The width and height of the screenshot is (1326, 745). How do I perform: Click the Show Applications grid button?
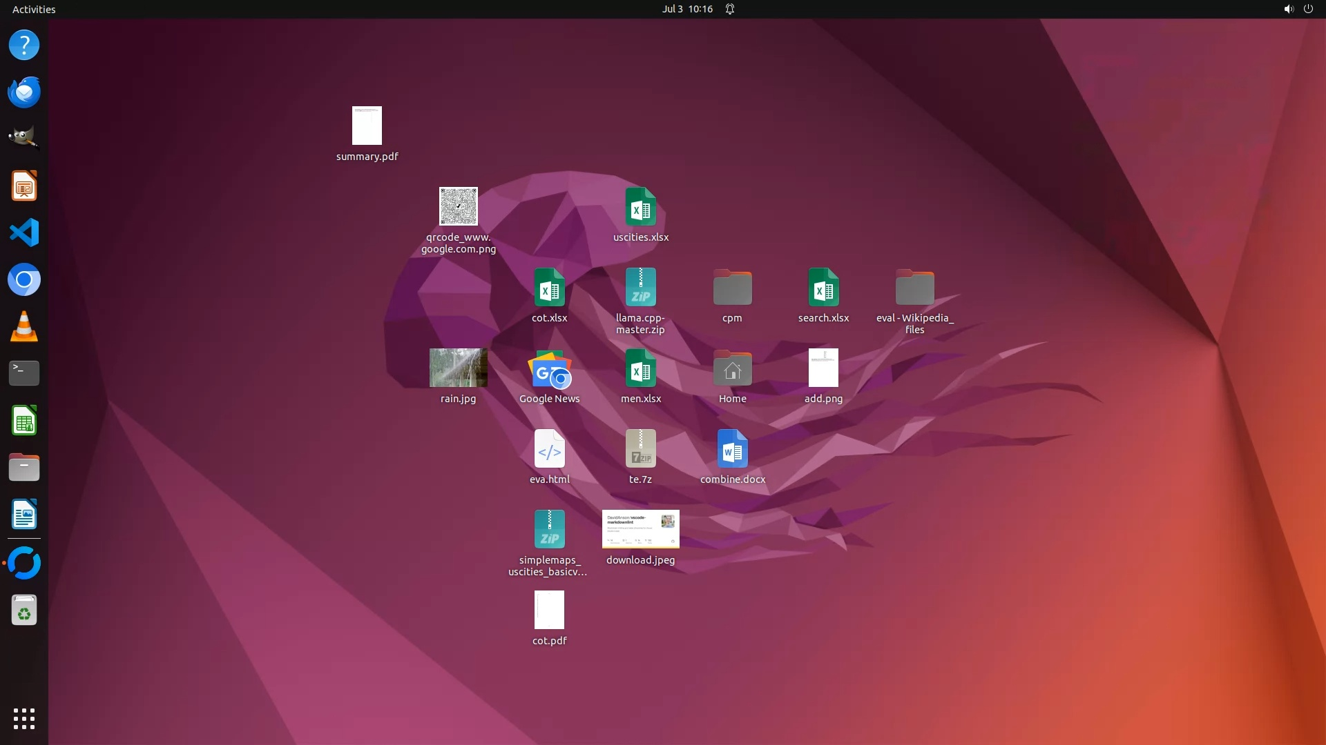(x=24, y=719)
